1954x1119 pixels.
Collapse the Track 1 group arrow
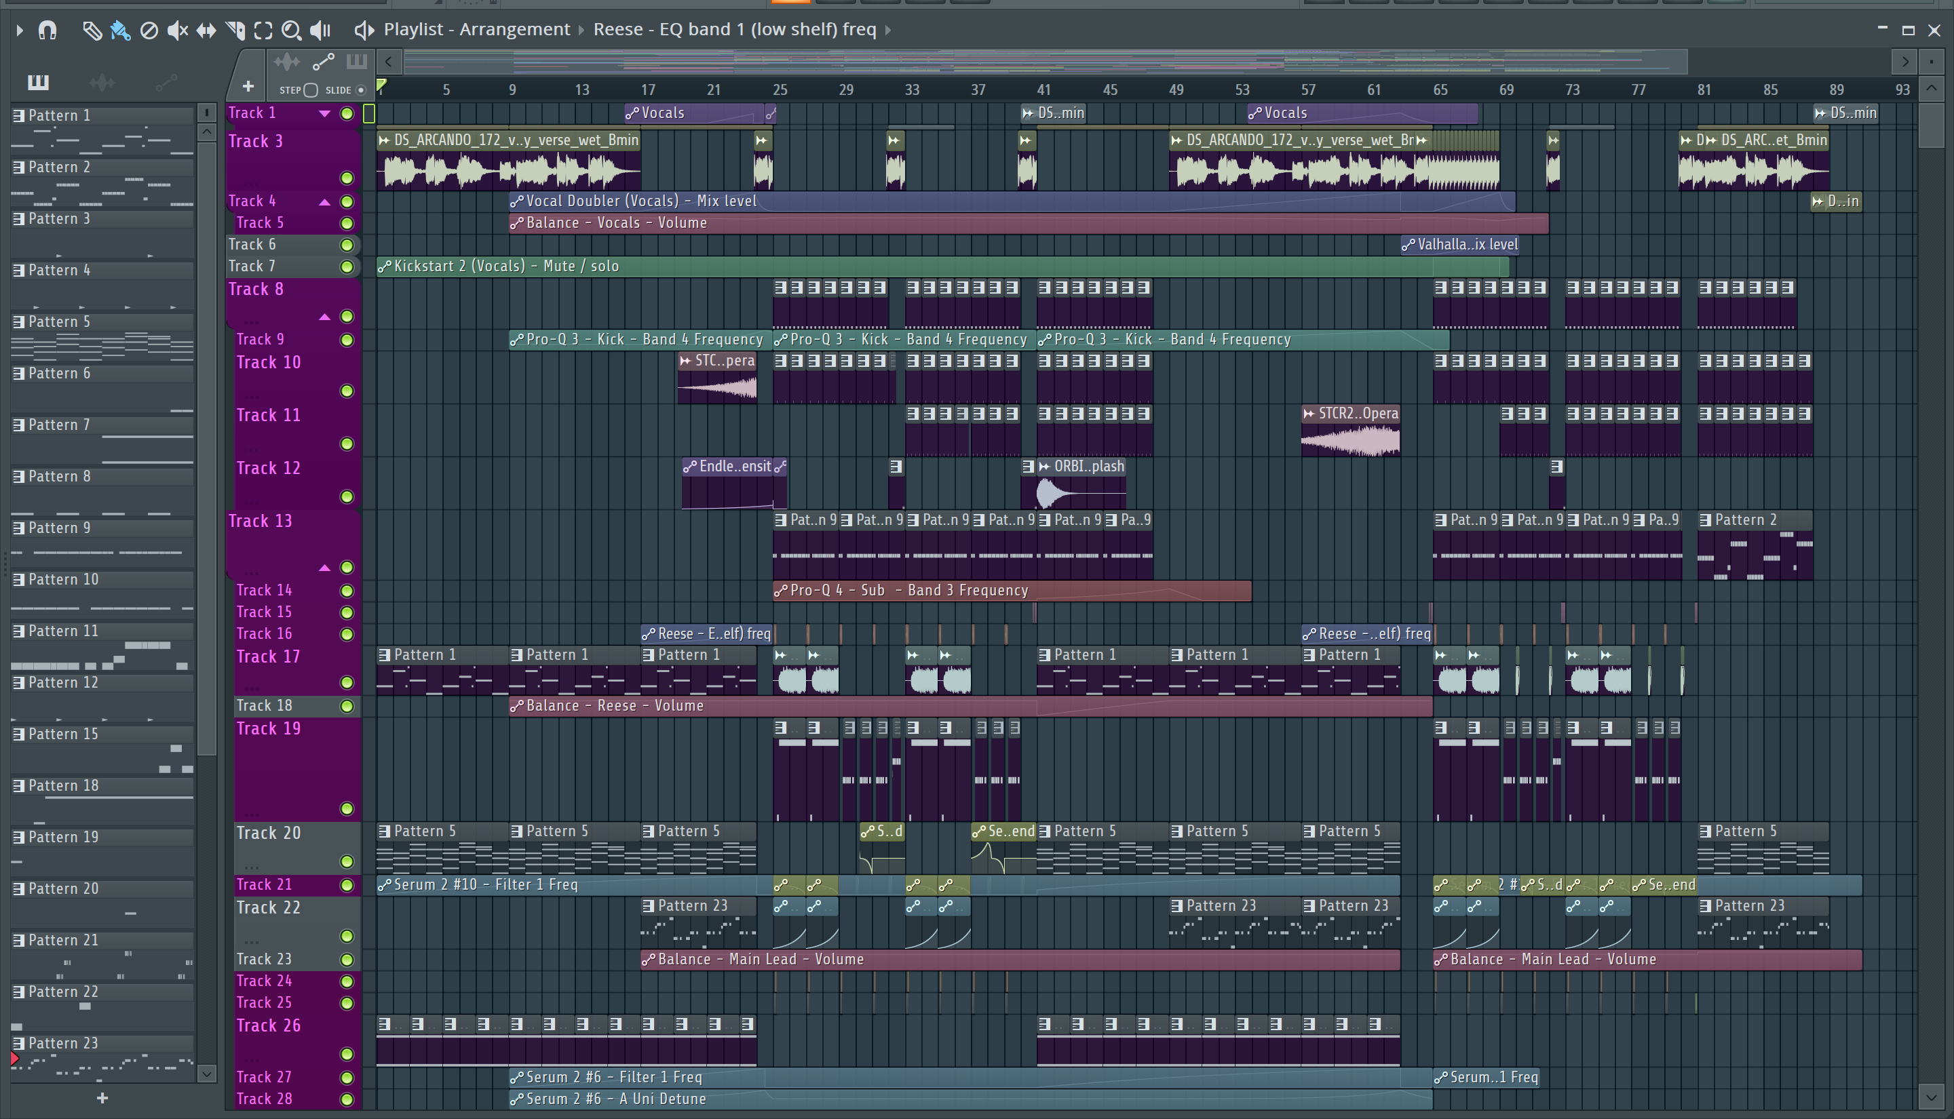(x=324, y=113)
